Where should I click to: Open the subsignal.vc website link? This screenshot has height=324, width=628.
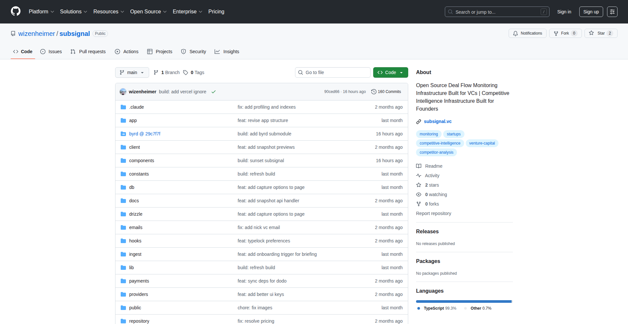click(x=437, y=121)
